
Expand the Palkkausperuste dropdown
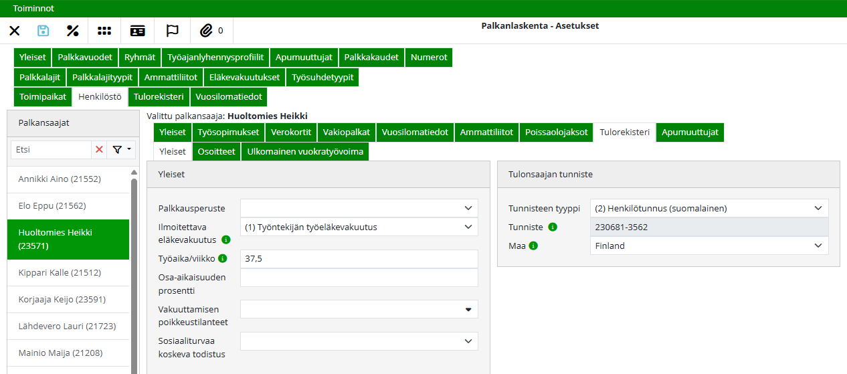[x=468, y=208]
